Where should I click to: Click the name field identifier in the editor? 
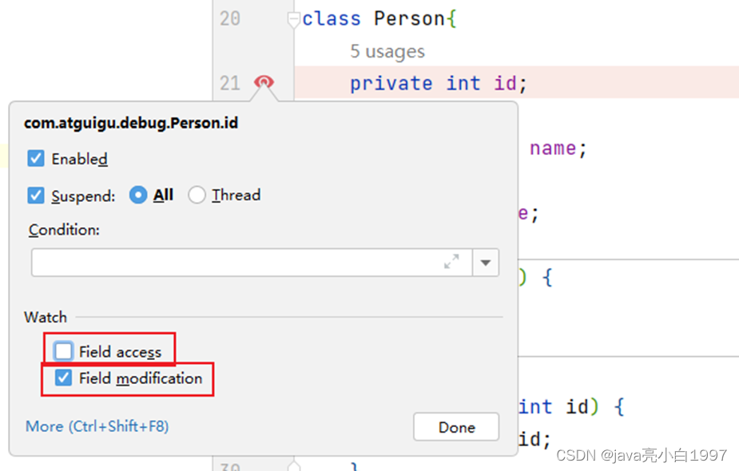(553, 148)
